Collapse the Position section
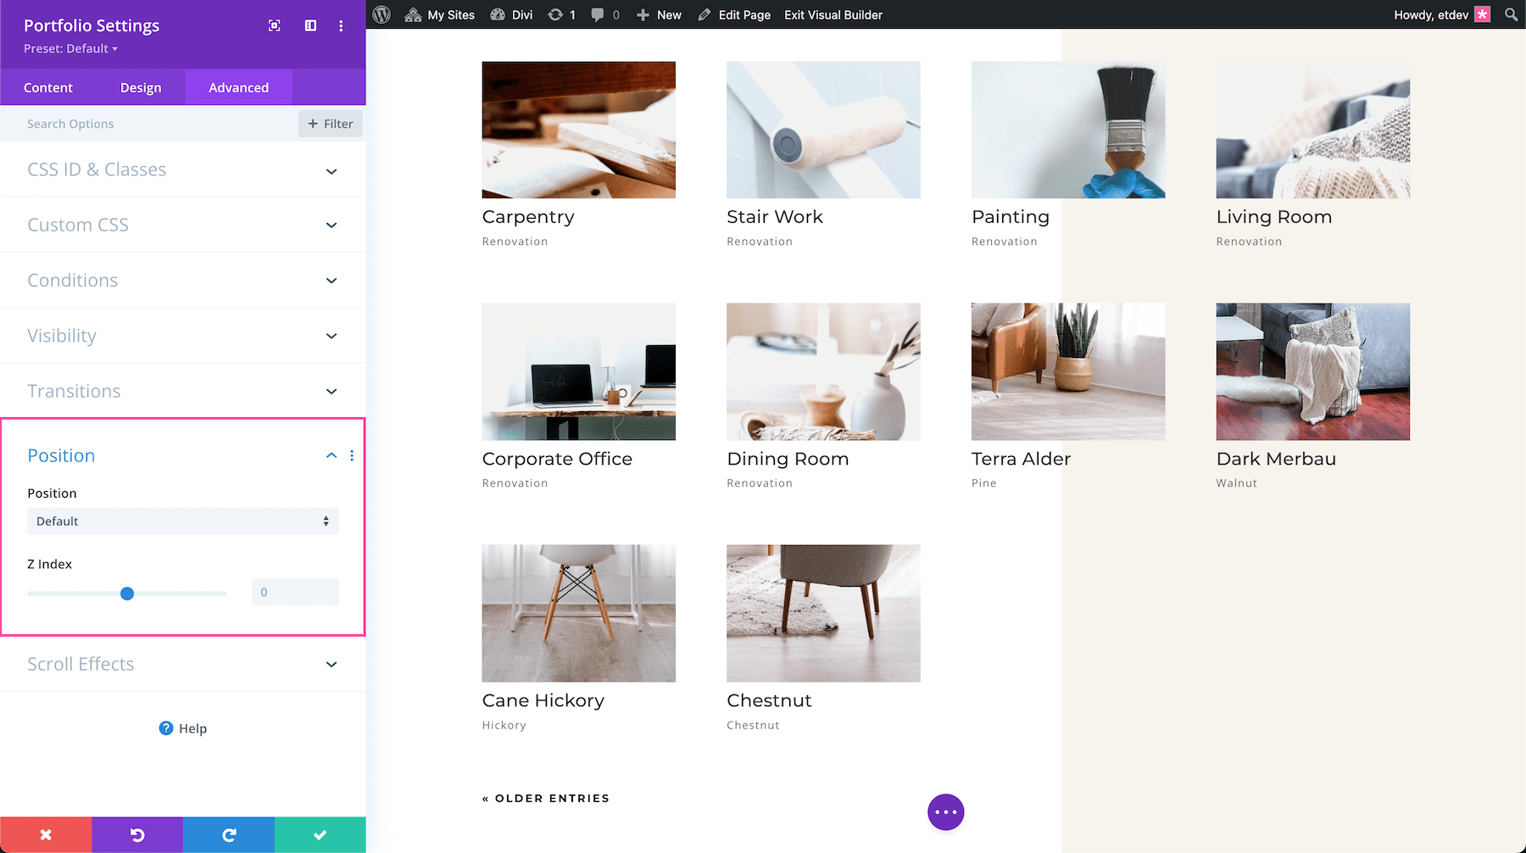 [331, 455]
